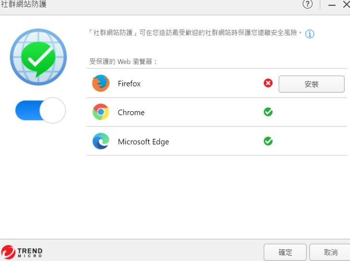Click the red error status icon for Firefox
This screenshot has height=261, width=350.
pyautogui.click(x=268, y=83)
